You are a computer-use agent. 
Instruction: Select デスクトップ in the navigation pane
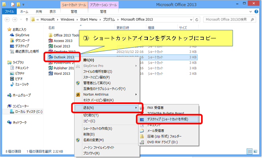(x=22, y=46)
